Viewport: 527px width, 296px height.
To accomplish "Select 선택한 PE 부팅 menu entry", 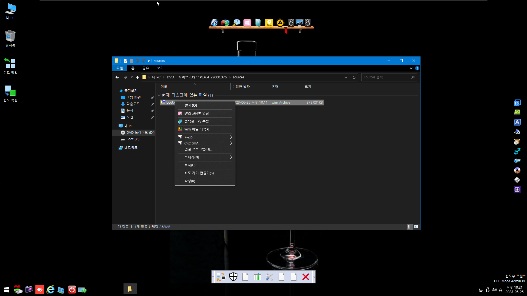I will click(x=205, y=121).
